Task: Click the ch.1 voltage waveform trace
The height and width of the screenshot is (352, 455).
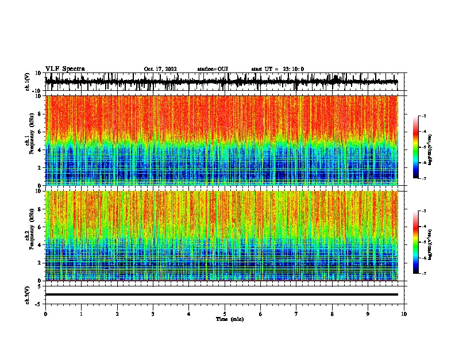Action: (x=221, y=82)
